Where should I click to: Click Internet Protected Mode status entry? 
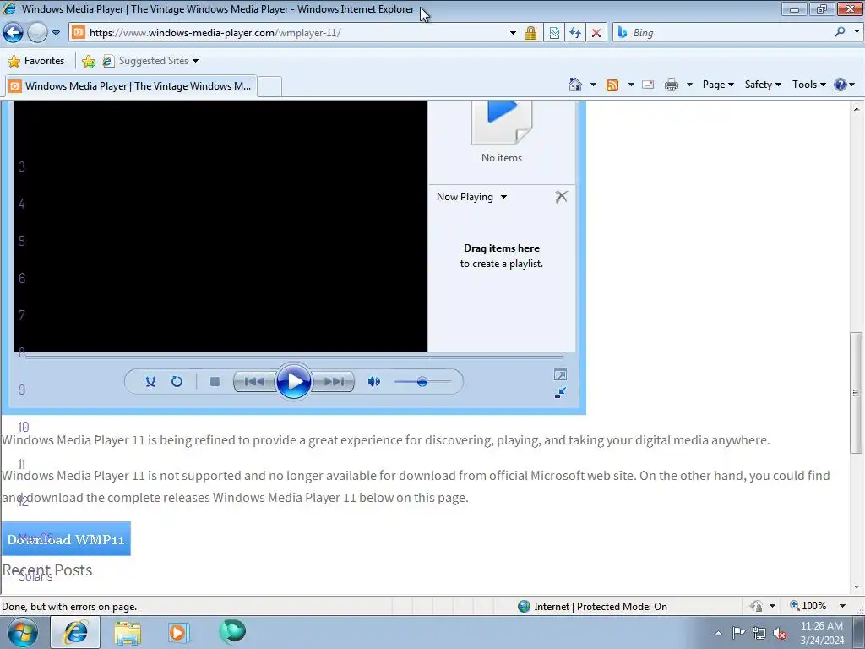(592, 607)
